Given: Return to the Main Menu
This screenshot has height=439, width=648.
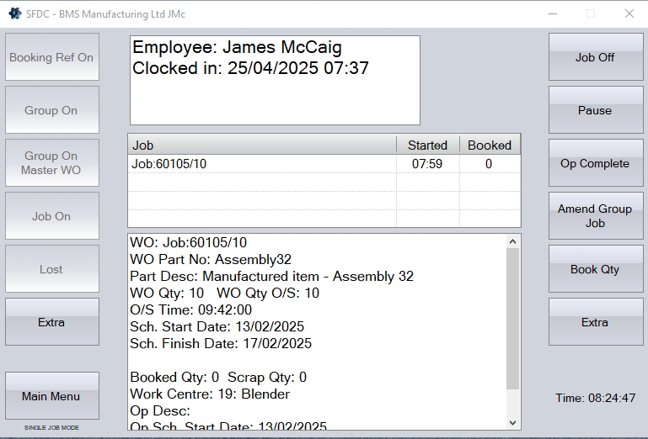Looking at the screenshot, I should [51, 396].
